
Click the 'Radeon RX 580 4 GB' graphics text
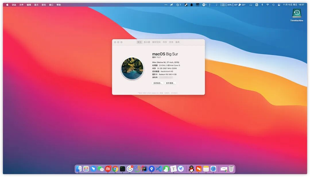click(x=167, y=75)
